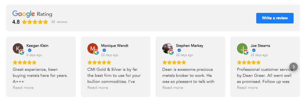Click Monique Wendt's avatar icon
306x101 pixels.
pos(93,48)
